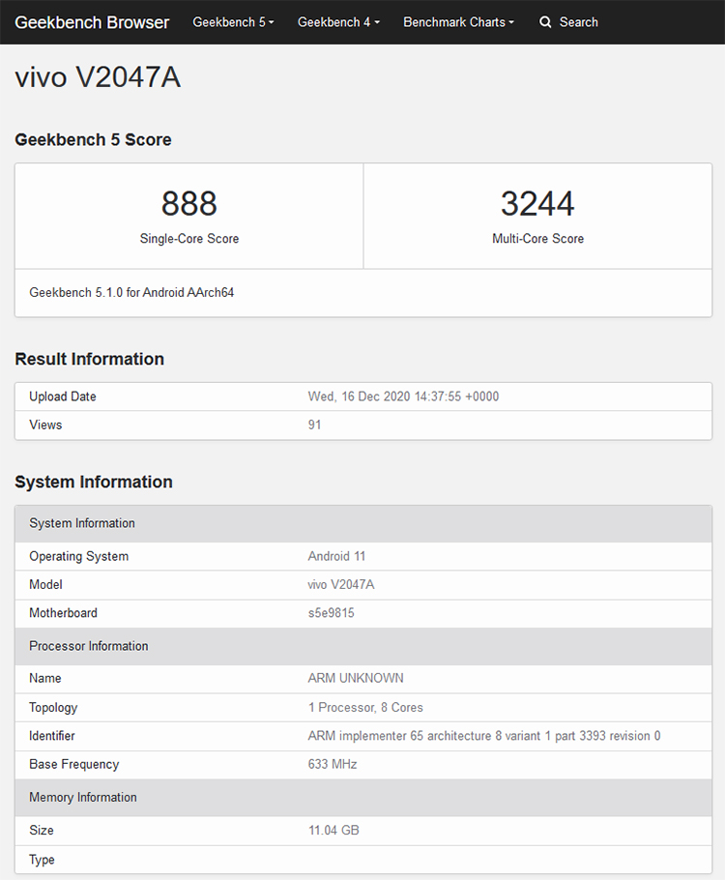Click the Memory Information table header
This screenshot has width=725, height=880.
click(x=363, y=797)
